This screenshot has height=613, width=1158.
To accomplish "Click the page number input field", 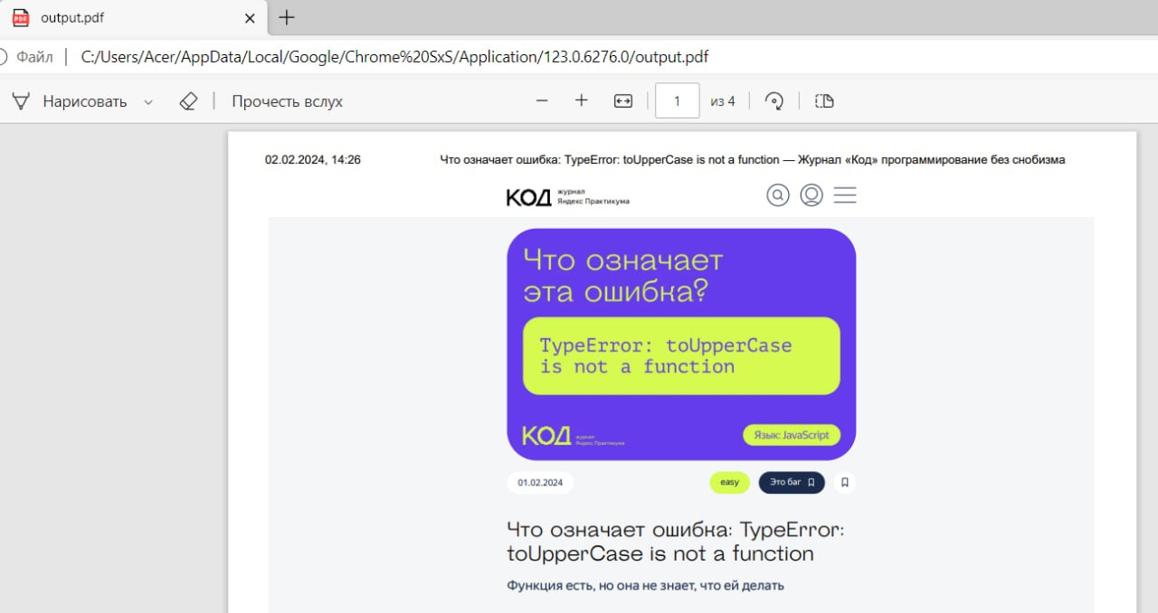I will (x=677, y=101).
